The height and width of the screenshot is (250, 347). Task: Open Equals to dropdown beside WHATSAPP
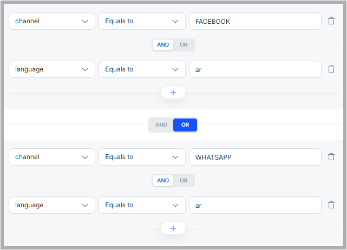142,157
